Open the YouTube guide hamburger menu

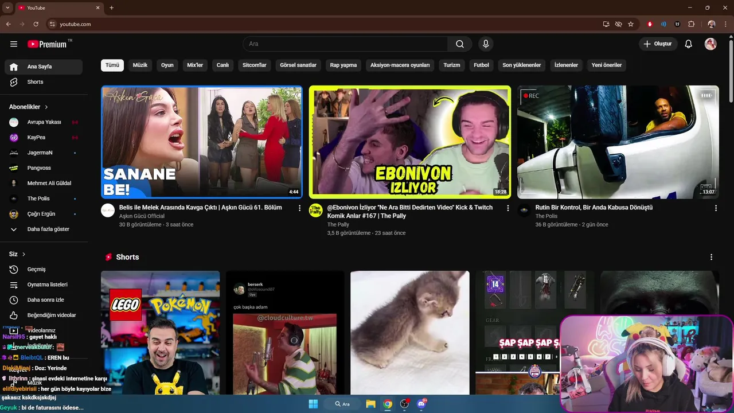coord(14,44)
